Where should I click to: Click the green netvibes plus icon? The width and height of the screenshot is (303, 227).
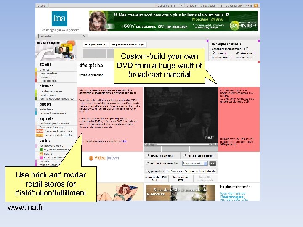pyautogui.click(x=41, y=150)
